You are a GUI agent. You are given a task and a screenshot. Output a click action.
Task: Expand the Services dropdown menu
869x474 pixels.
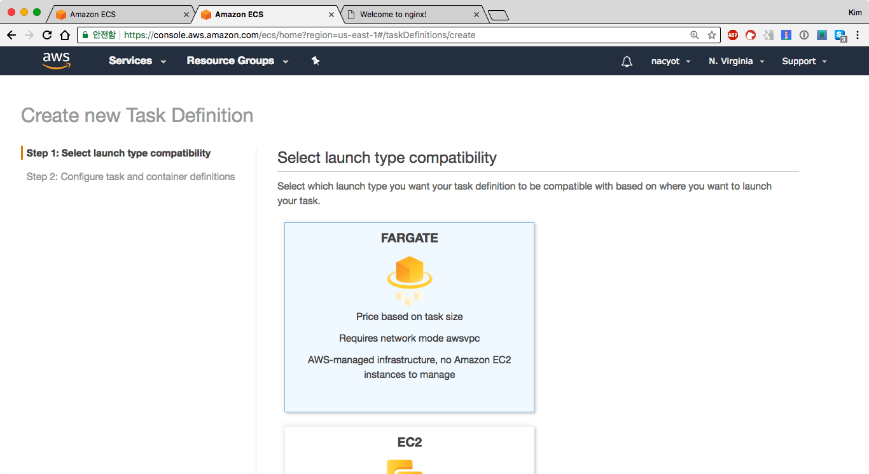(137, 61)
